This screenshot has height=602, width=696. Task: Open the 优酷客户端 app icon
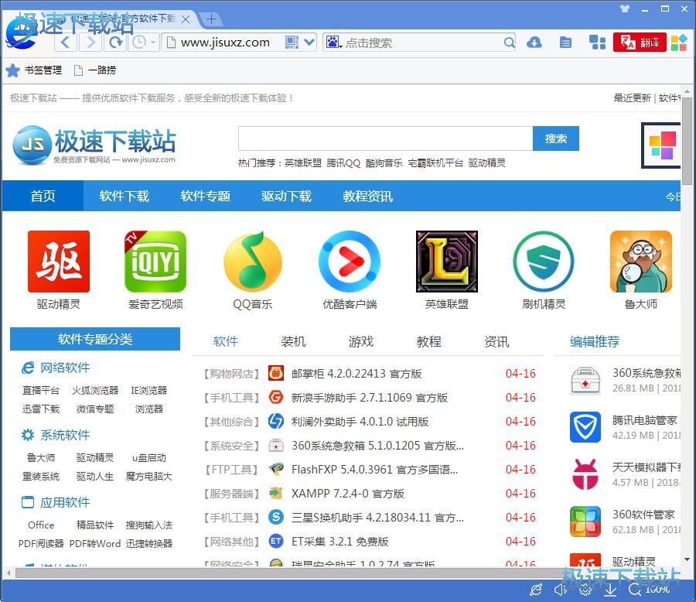click(x=350, y=262)
